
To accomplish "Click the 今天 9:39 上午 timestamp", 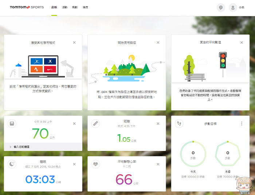I will click(43, 122).
